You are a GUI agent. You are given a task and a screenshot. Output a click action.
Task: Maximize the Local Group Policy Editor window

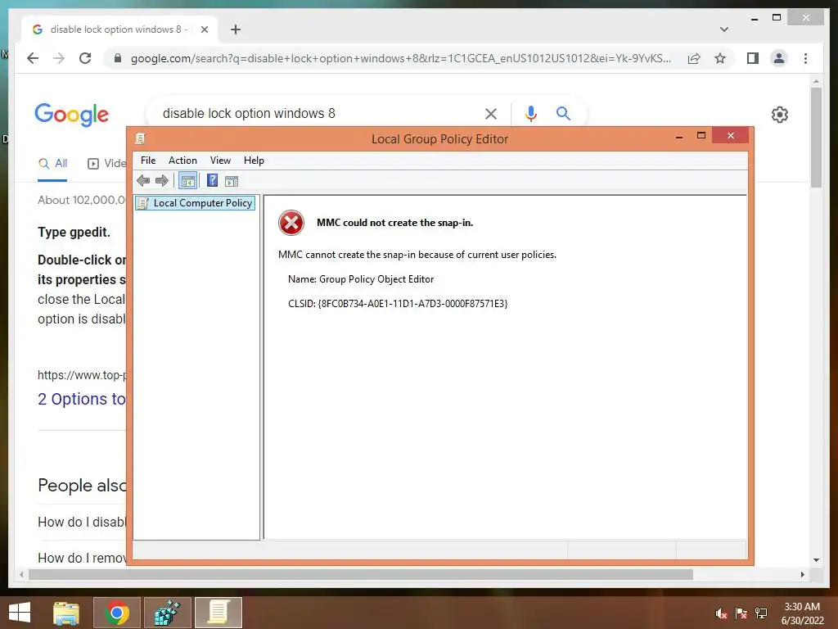[x=701, y=136]
